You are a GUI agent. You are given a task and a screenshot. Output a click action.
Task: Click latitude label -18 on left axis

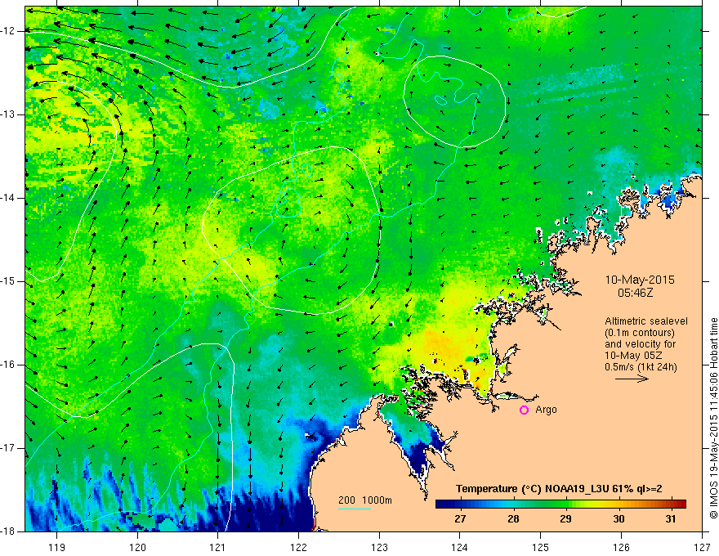[x=8, y=531]
